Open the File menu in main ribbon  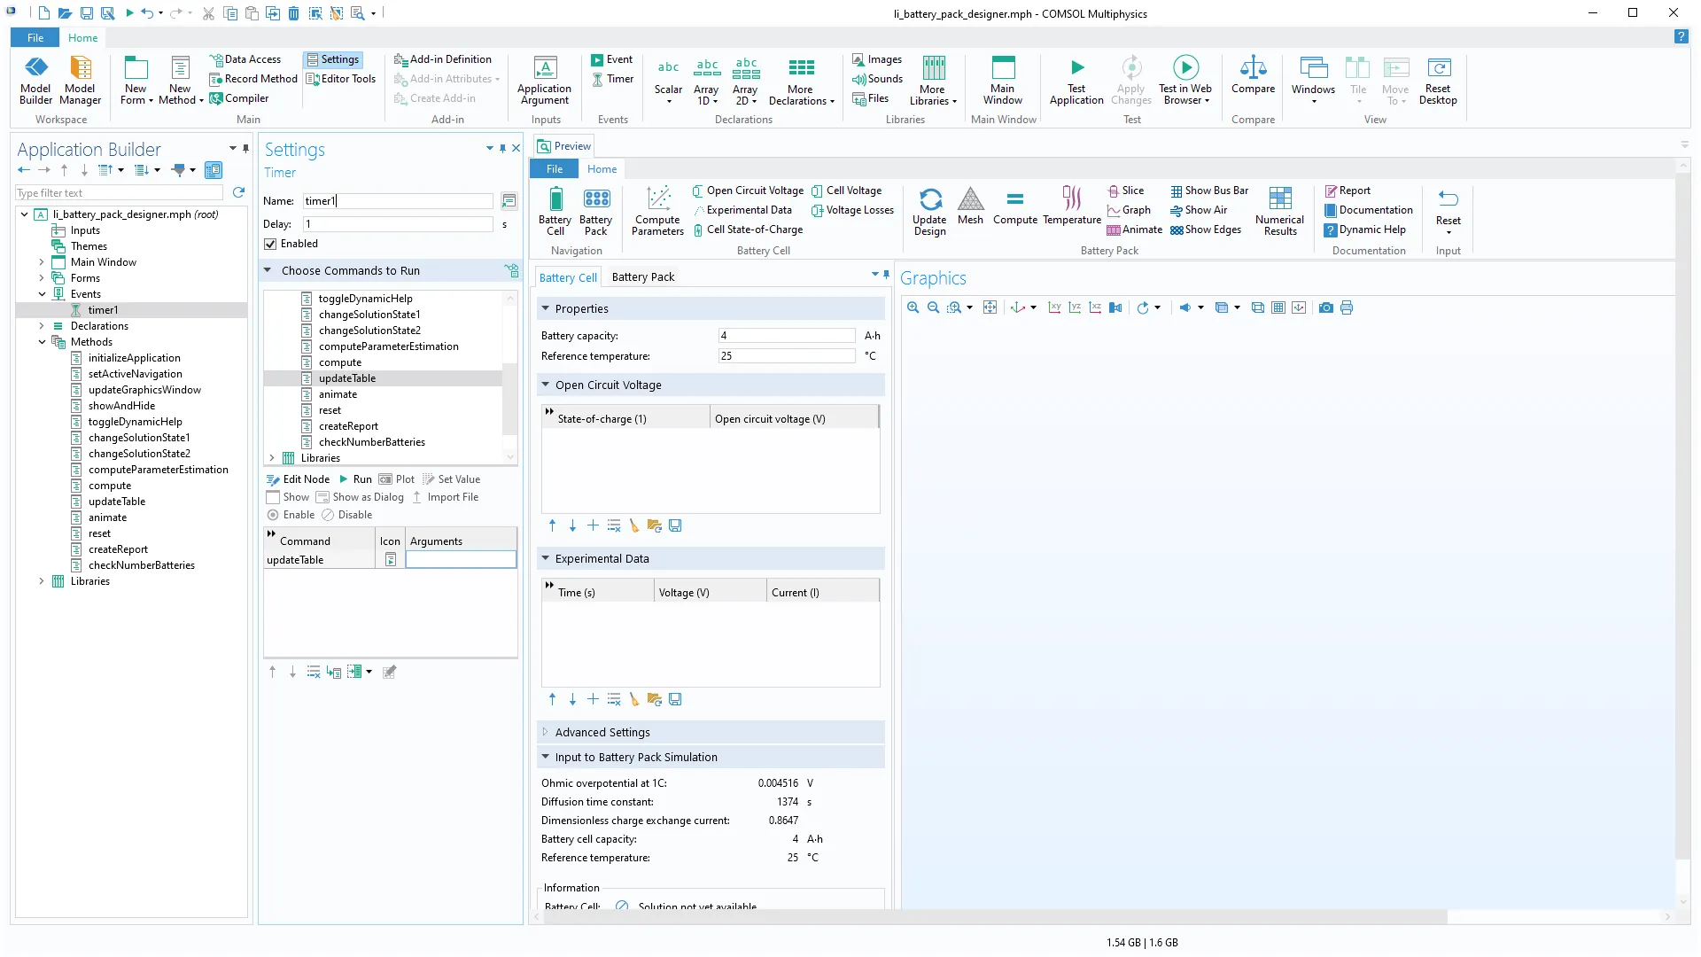point(35,38)
